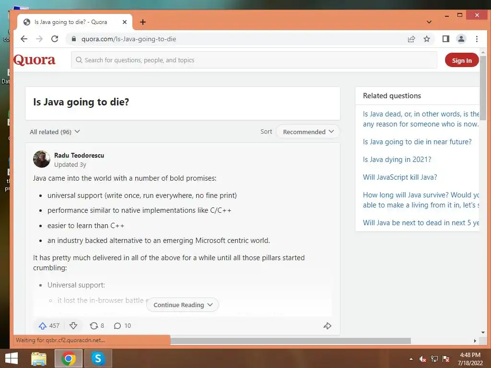Open 'Is Java dead, or, in other words' link

point(421,119)
